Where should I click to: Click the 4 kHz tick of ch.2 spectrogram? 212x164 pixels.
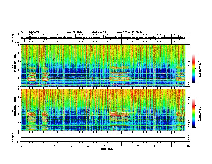click(18, 114)
